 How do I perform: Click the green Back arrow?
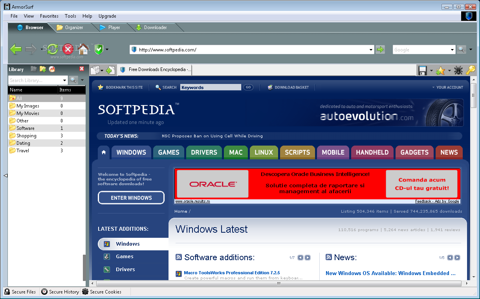16,49
